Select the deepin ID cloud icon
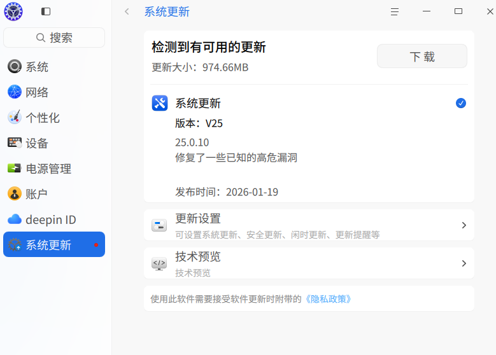Screen dimensions: 496x355 tap(15, 219)
